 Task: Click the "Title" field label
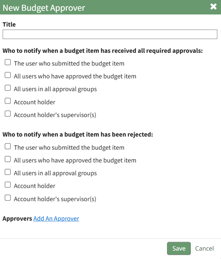(9, 25)
